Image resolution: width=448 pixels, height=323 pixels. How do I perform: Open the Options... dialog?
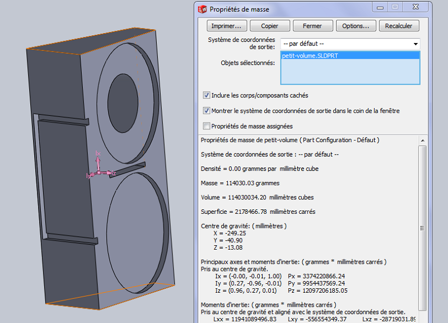pyautogui.click(x=356, y=26)
